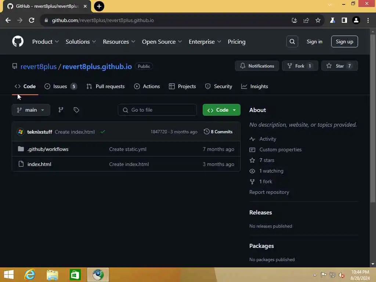
Task: Open the browser profile avatar icon
Action: (x=356, y=21)
